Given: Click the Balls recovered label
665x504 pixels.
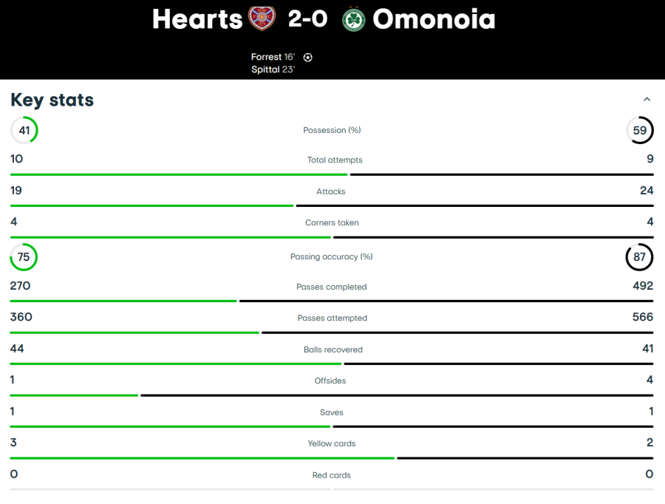Looking at the screenshot, I should point(333,350).
